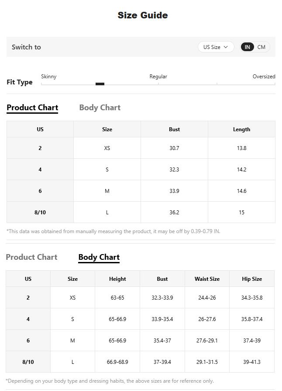Click the Hip Size column header
Image resolution: width=282 pixels, height=391 pixels.
[252, 279]
